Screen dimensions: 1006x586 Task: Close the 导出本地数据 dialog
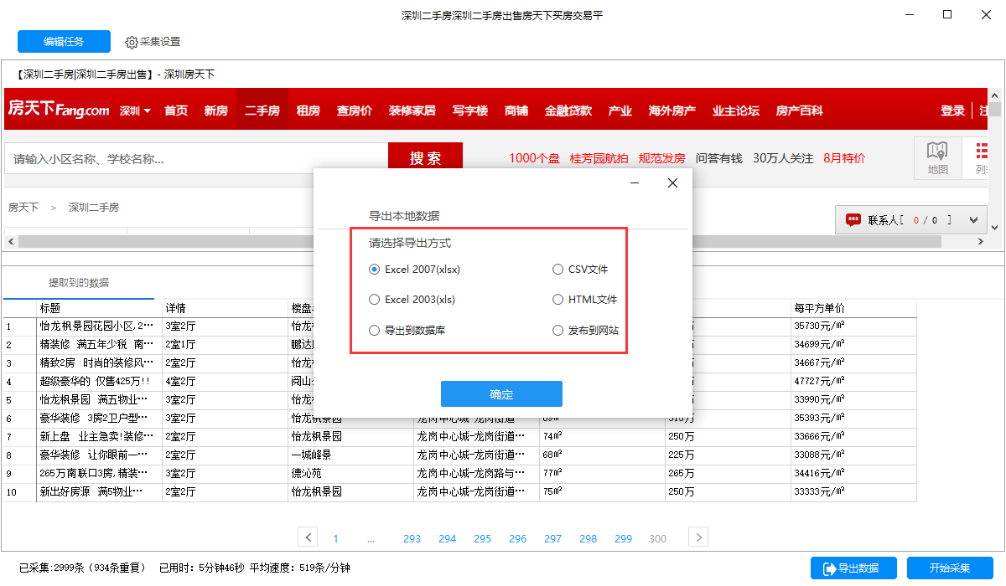coord(672,183)
